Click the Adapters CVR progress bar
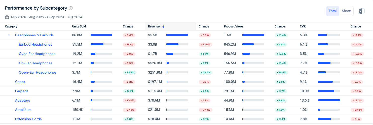The height and width of the screenshot is (125, 373). pyautogui.click(x=329, y=100)
